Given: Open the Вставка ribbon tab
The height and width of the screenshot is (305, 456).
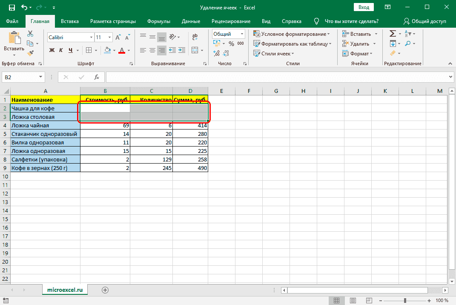Looking at the screenshot, I should tap(70, 21).
